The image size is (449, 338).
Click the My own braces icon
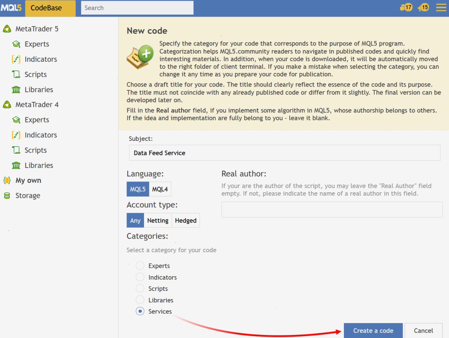[7, 180]
